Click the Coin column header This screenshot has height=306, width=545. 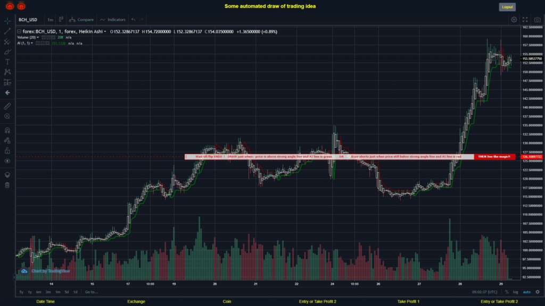227,302
